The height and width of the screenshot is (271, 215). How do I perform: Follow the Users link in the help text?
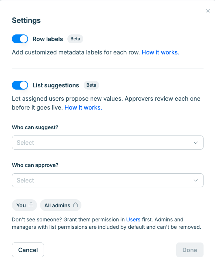pos(133,220)
